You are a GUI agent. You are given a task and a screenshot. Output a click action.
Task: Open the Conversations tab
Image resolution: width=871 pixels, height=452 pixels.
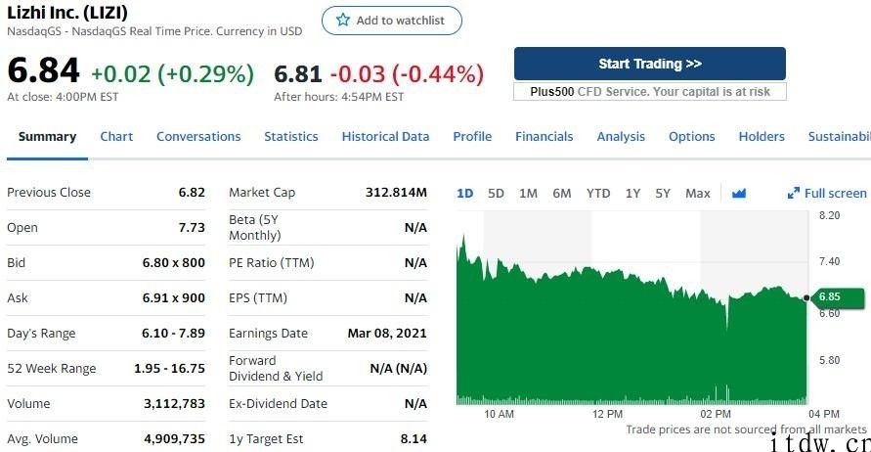tap(198, 137)
